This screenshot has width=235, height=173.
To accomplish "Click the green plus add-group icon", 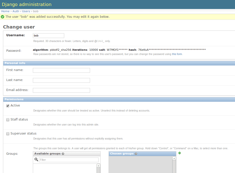I will click(x=180, y=153).
